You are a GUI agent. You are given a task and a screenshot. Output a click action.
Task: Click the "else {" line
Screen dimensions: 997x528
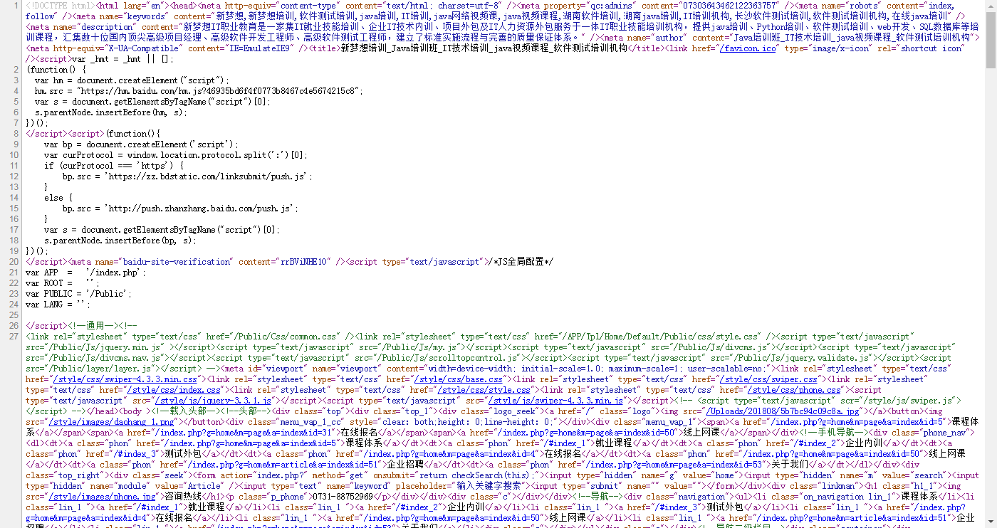(58, 198)
